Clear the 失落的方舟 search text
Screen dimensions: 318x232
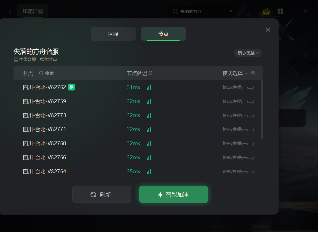(231, 11)
